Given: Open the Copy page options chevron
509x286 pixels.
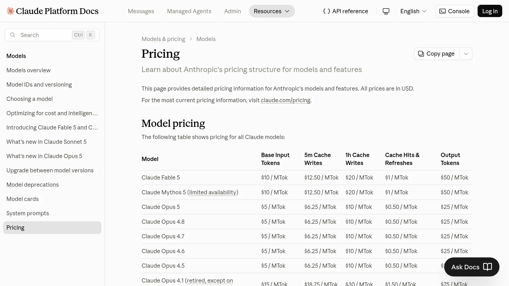Looking at the screenshot, I should tap(466, 54).
